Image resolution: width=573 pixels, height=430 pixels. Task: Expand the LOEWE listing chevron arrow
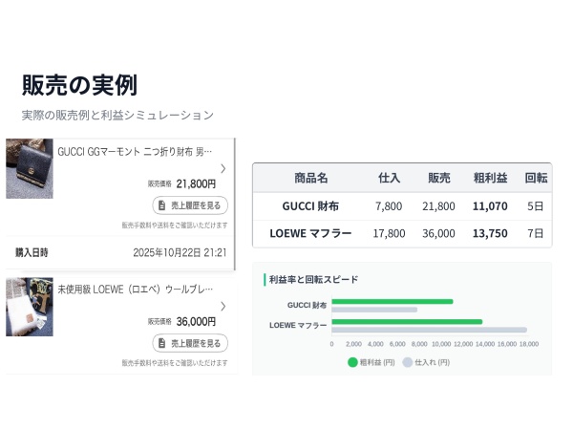tap(223, 307)
